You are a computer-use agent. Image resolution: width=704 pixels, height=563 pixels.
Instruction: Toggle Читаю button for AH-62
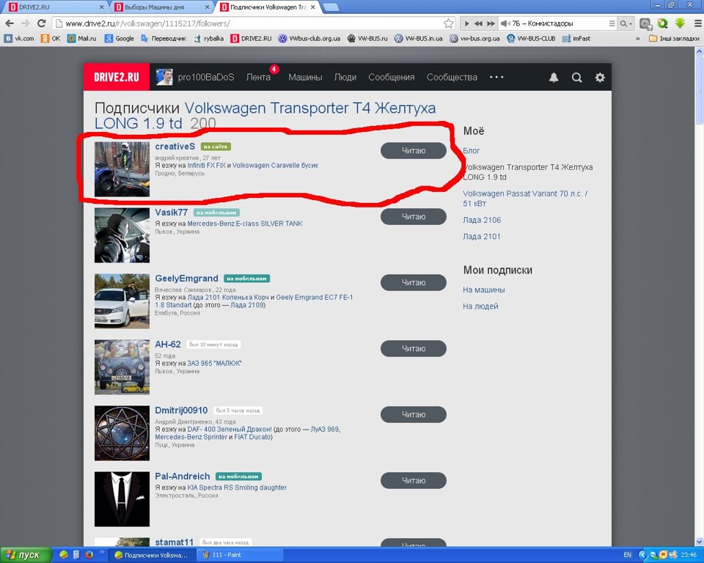pyautogui.click(x=414, y=348)
